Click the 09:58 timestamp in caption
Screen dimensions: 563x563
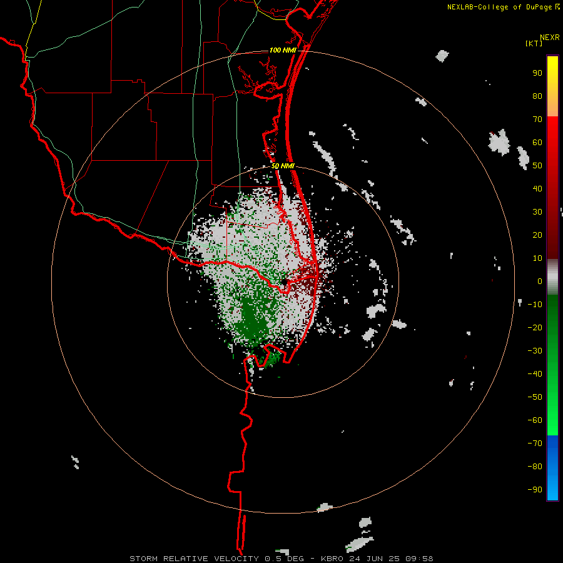click(418, 559)
